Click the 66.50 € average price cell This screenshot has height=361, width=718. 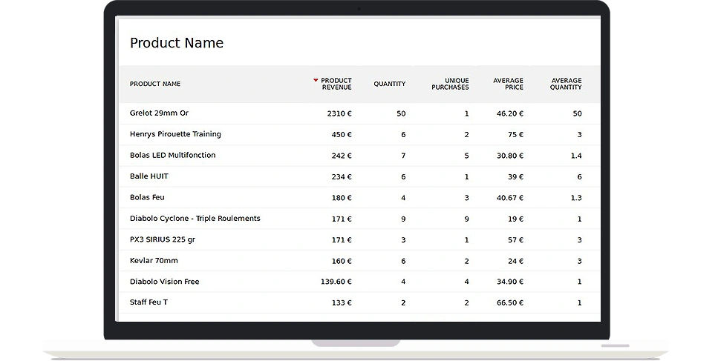[509, 302]
